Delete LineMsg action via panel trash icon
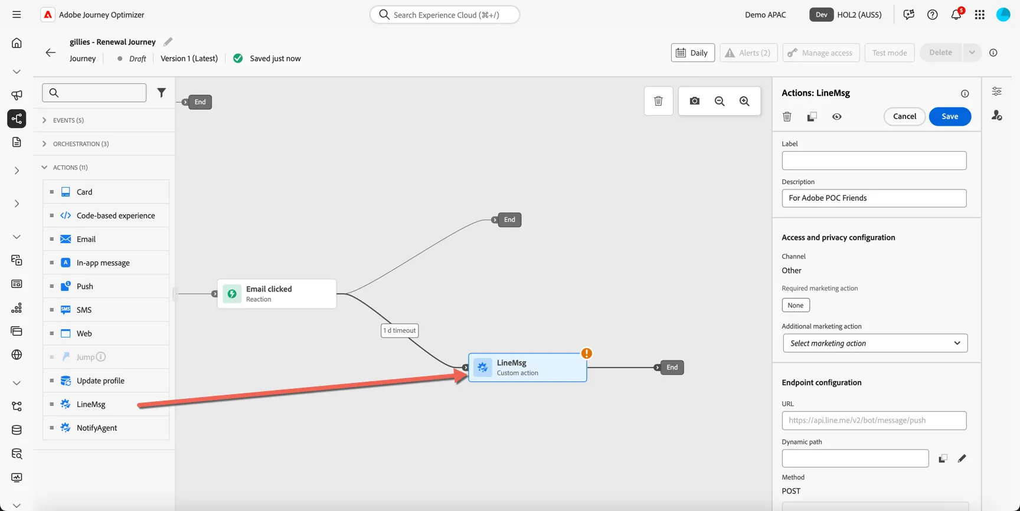 click(x=787, y=116)
